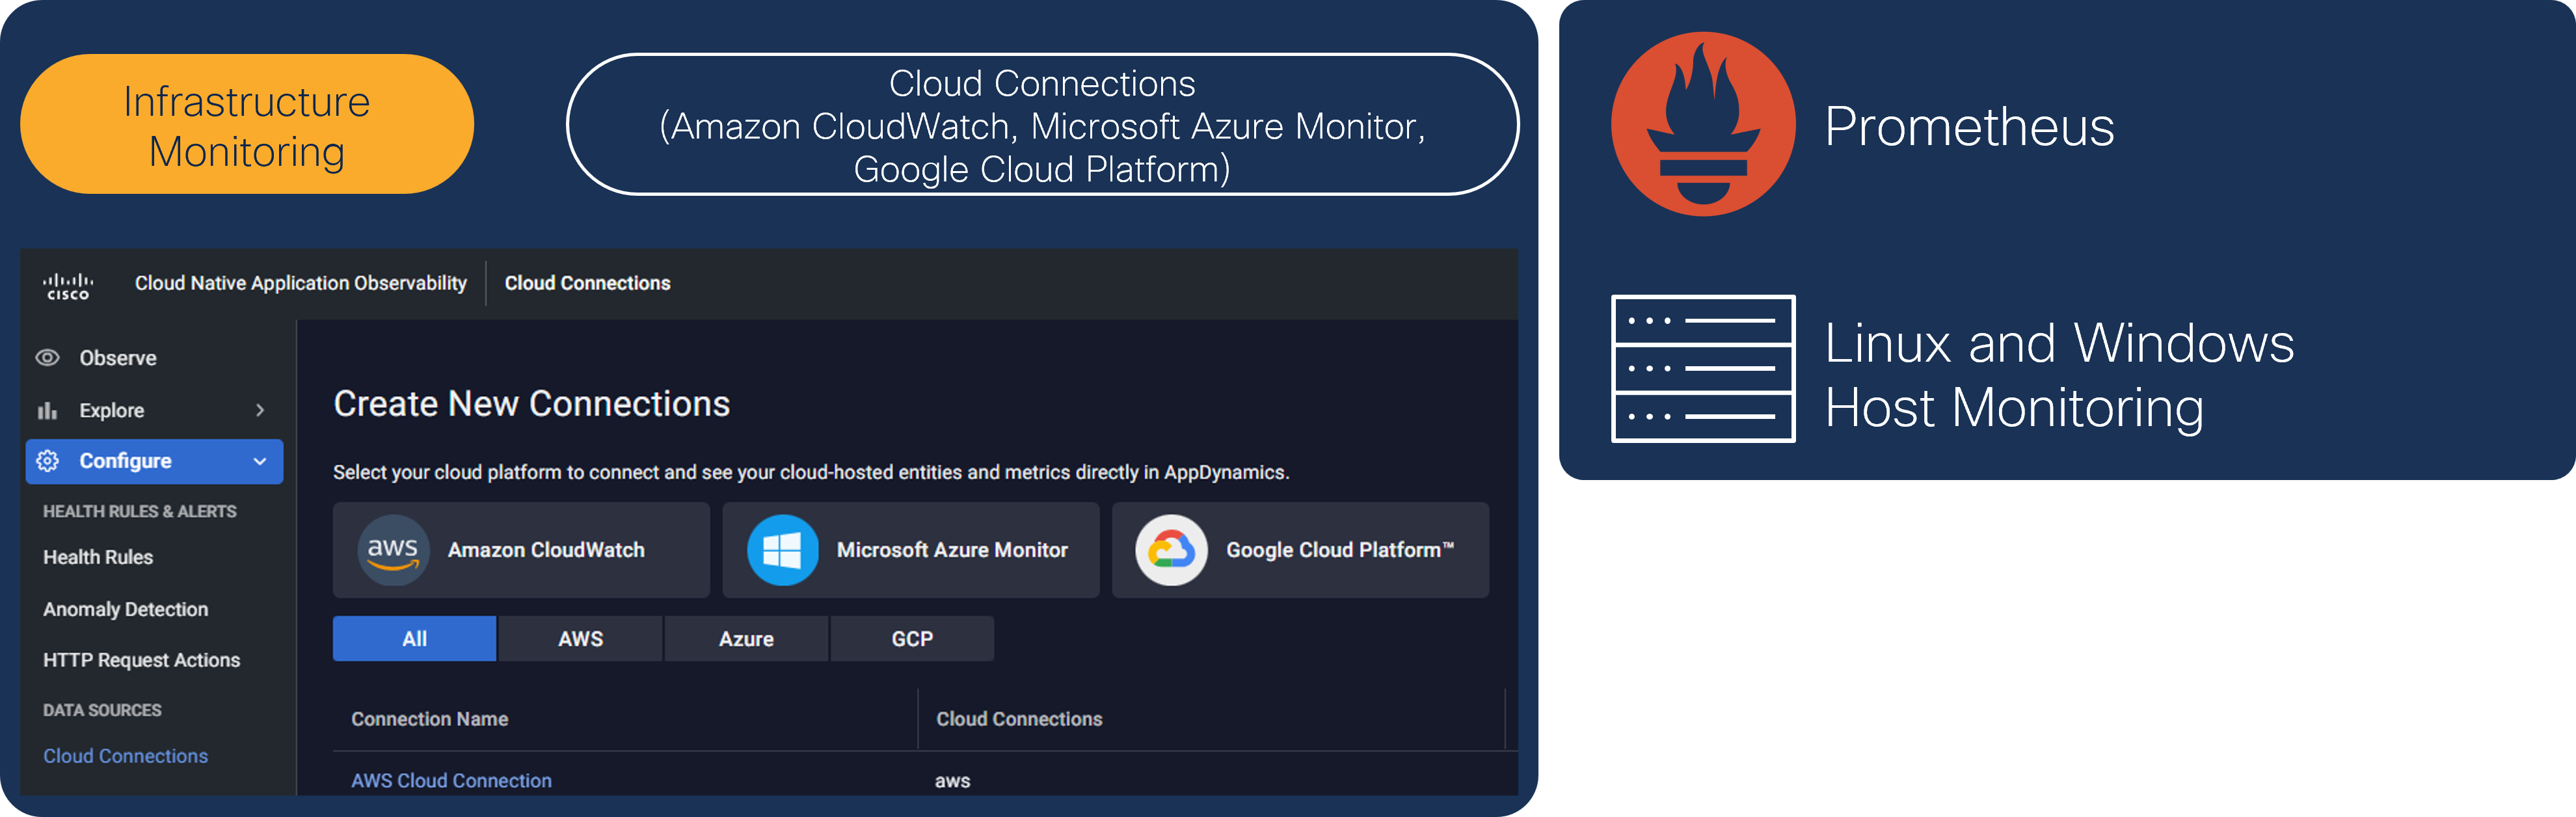Collapse the Configure section chevron
The width and height of the screenshot is (2576, 817).
click(260, 461)
